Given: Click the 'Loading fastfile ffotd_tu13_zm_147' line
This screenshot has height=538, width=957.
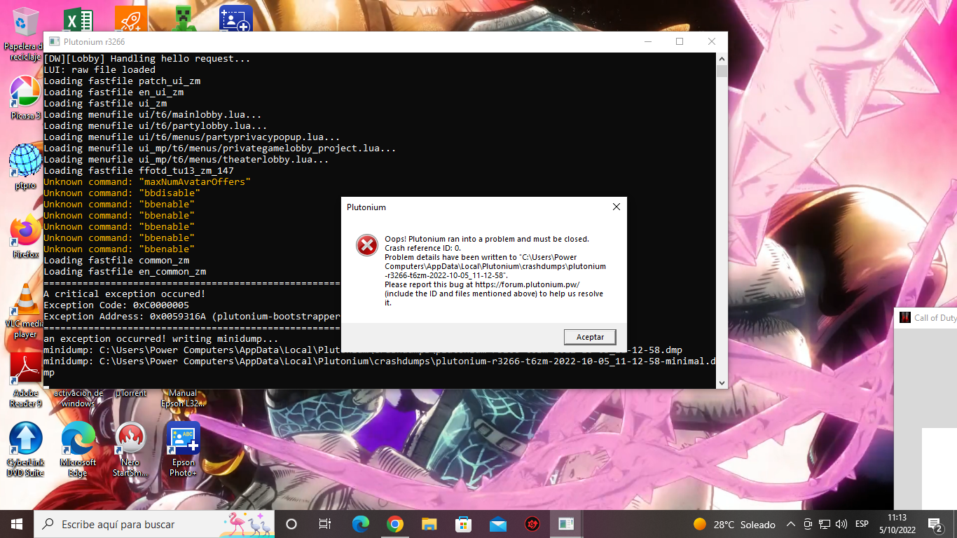Looking at the screenshot, I should (138, 170).
